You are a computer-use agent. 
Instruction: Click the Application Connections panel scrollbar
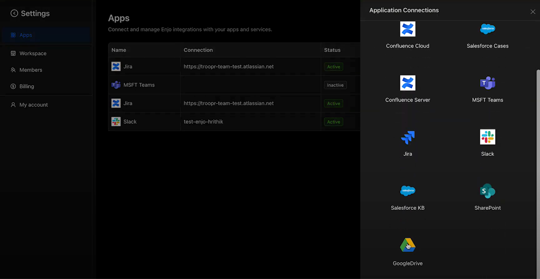coord(538,174)
